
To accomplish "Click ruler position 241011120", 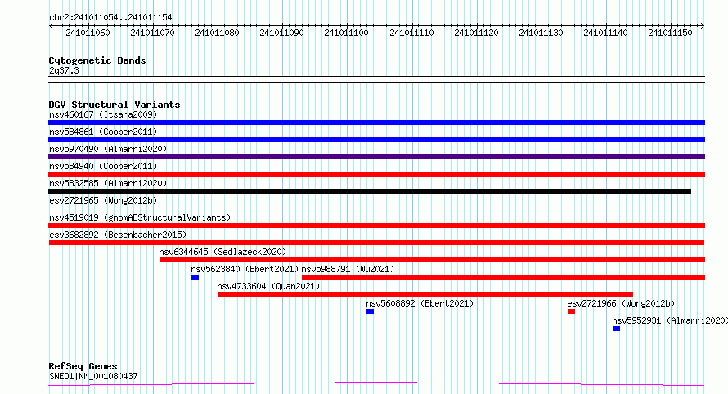I will click(x=476, y=33).
